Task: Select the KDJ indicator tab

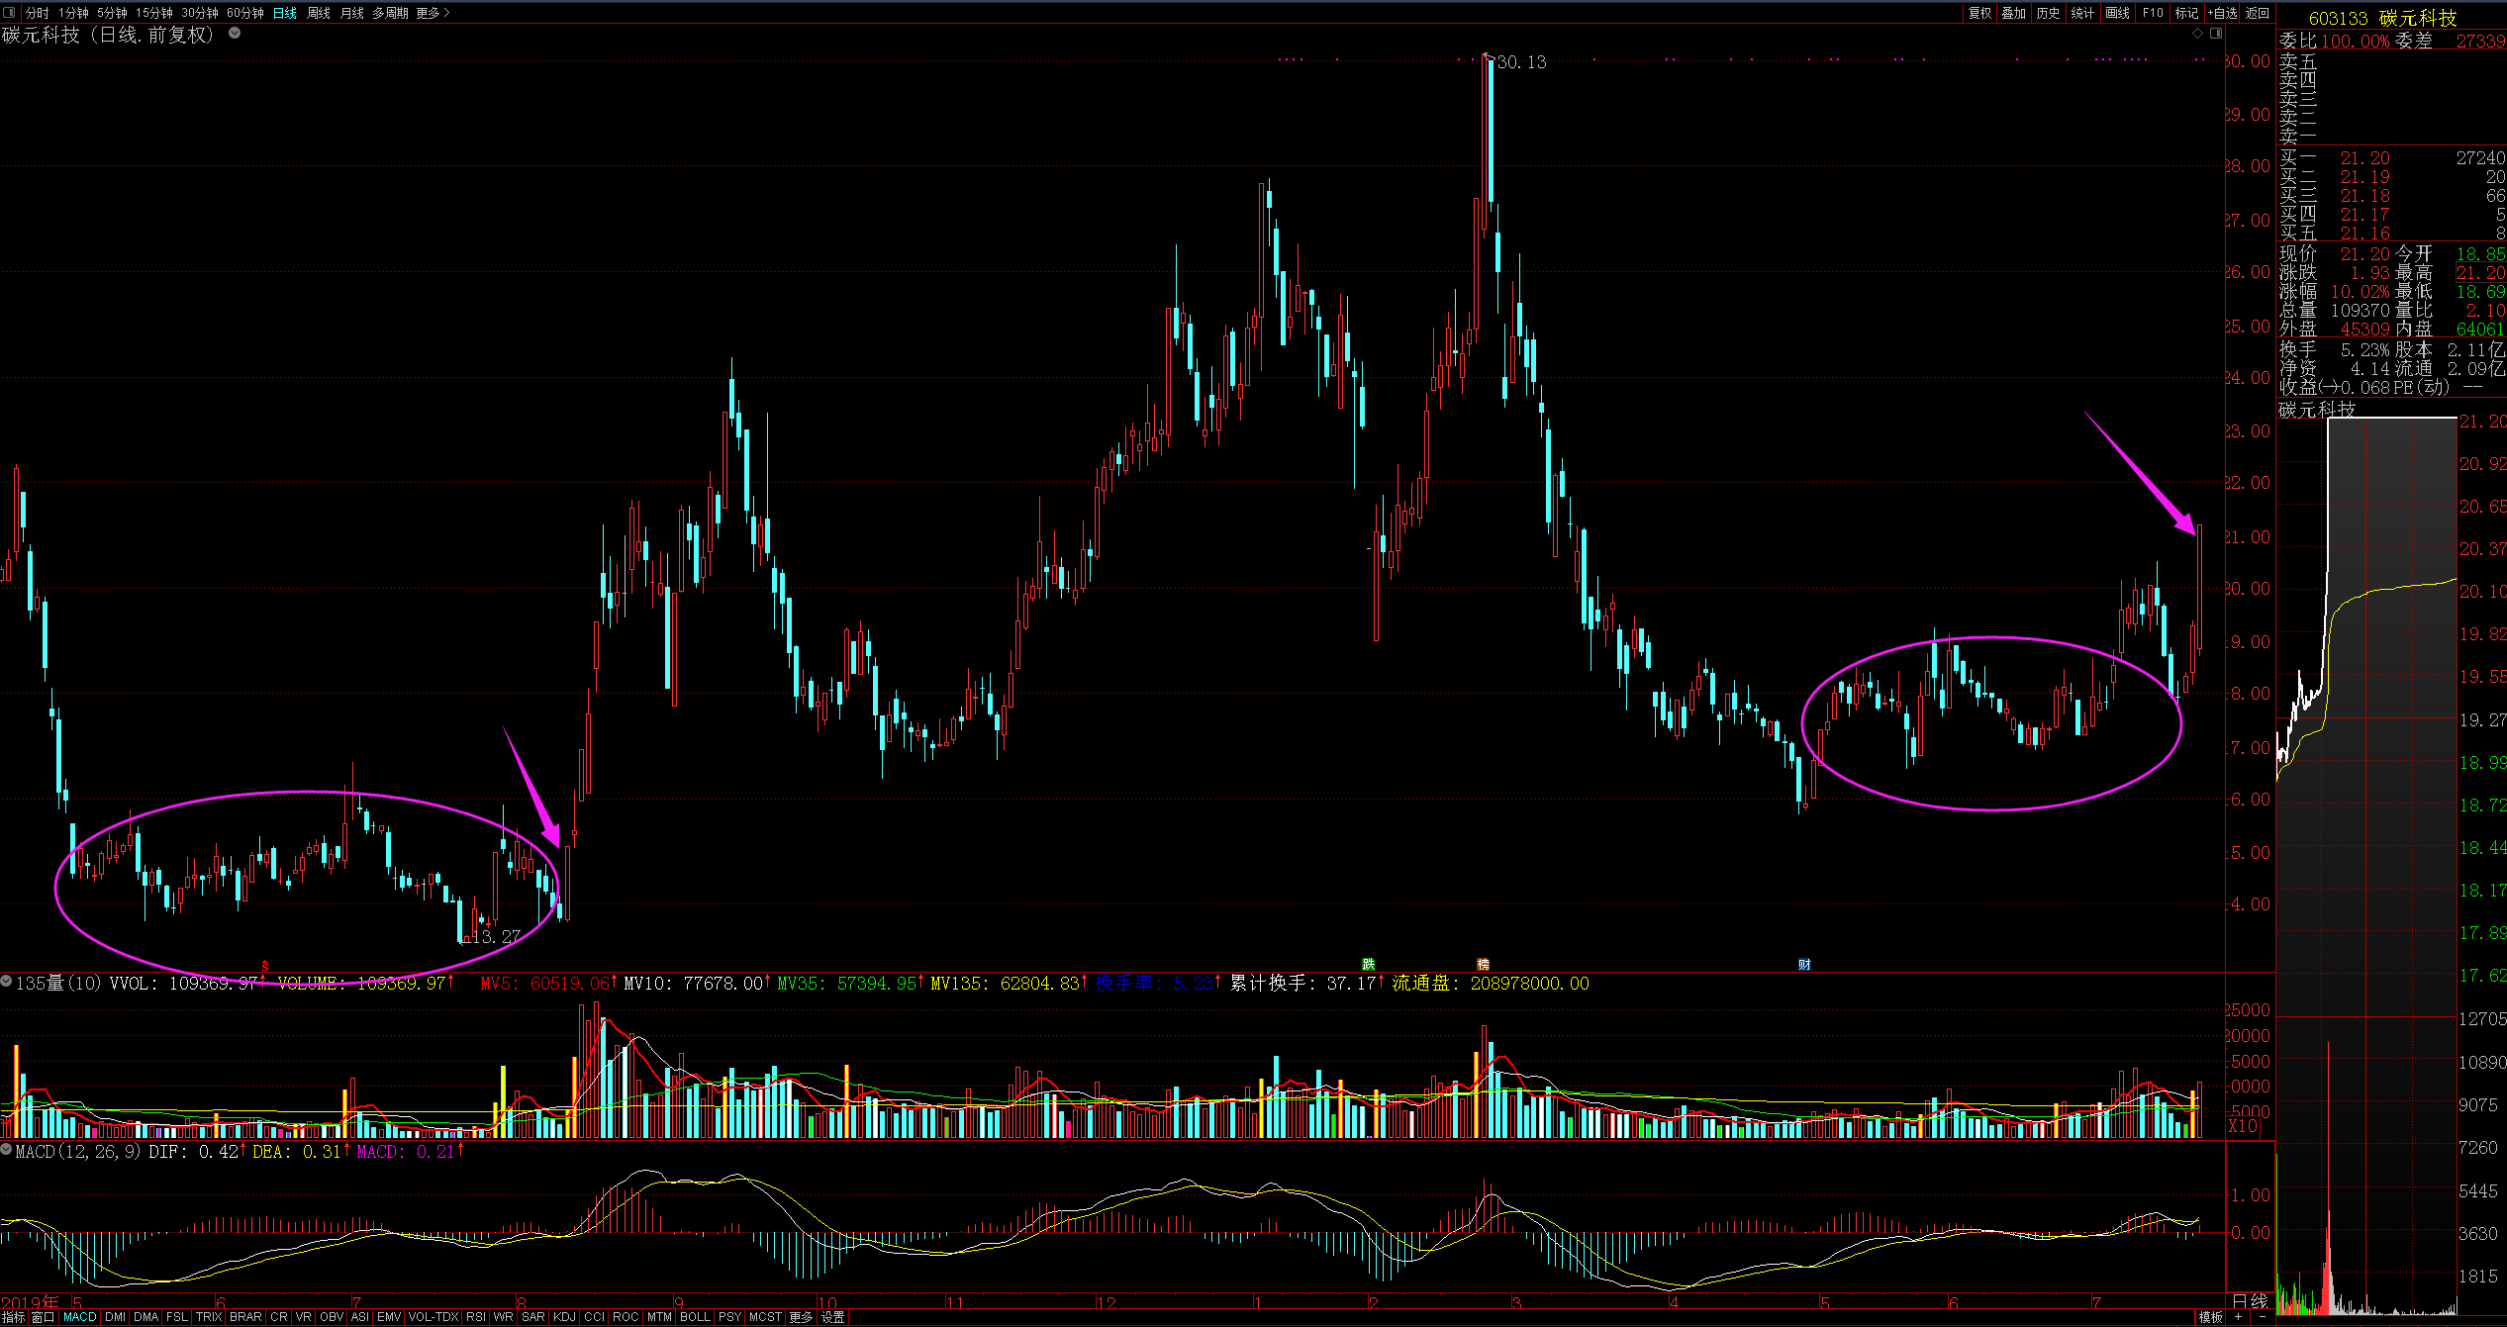Action: click(565, 1317)
